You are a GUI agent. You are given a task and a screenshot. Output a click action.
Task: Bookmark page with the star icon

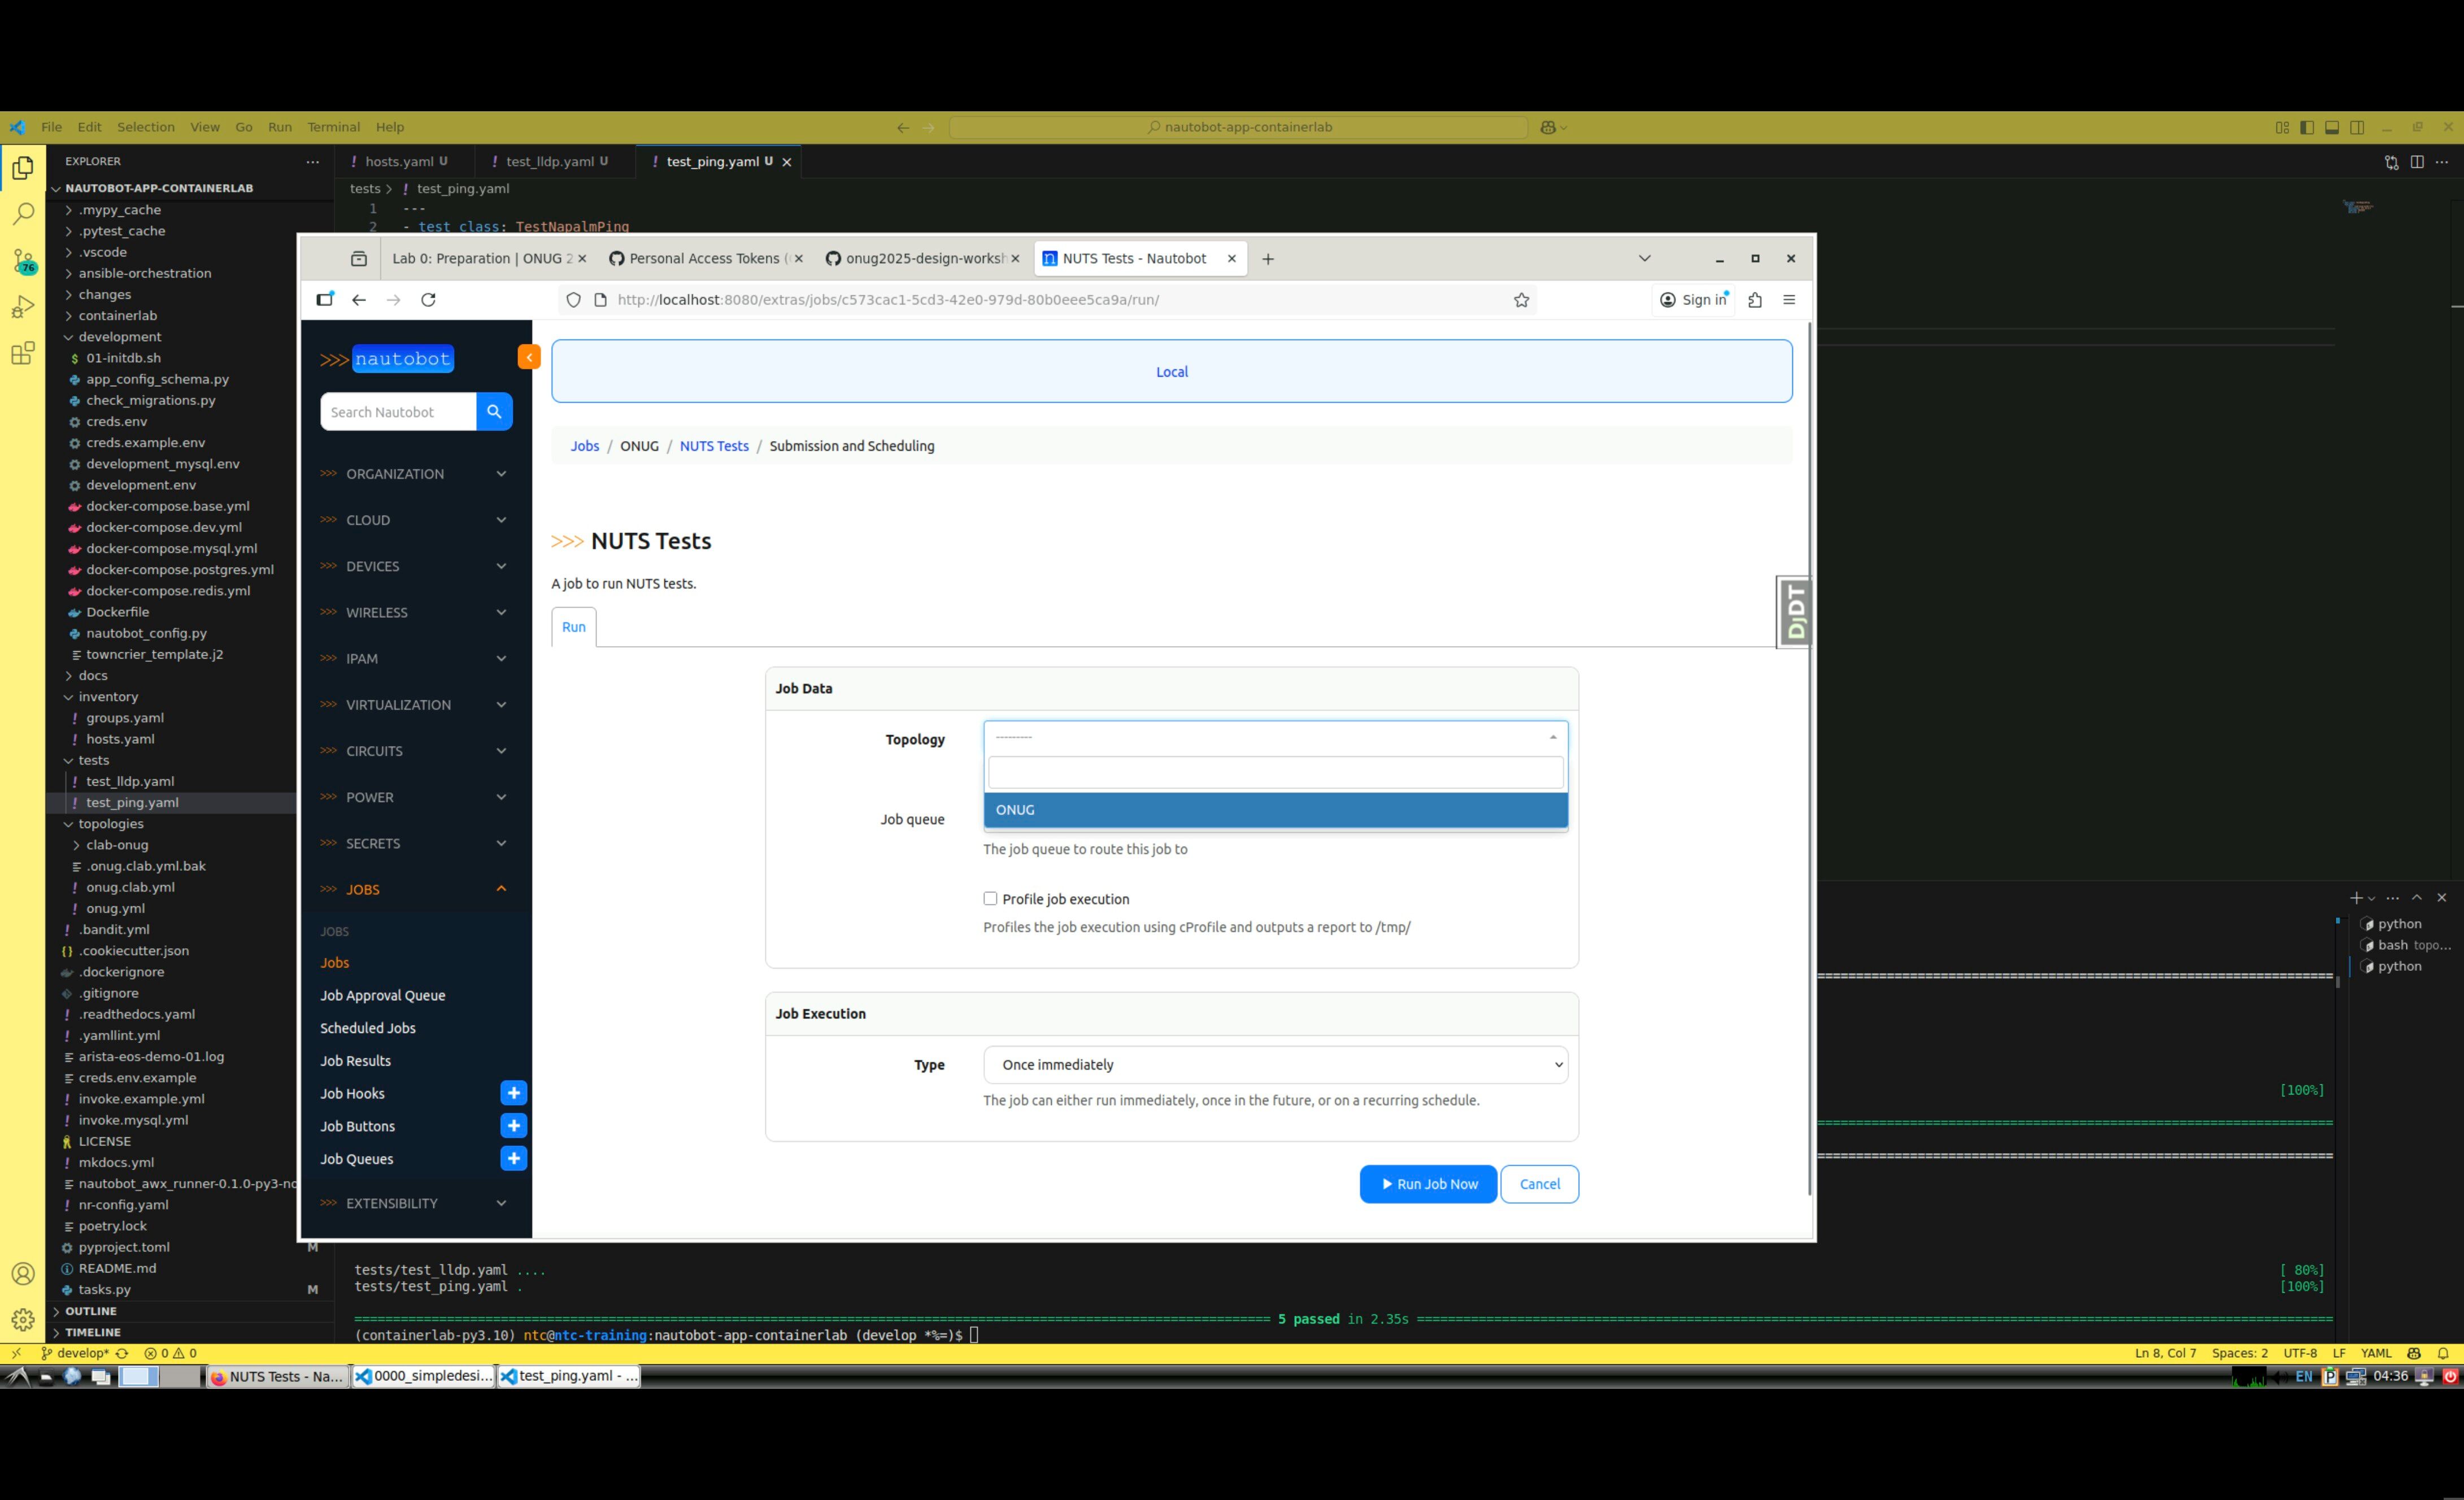point(1521,300)
